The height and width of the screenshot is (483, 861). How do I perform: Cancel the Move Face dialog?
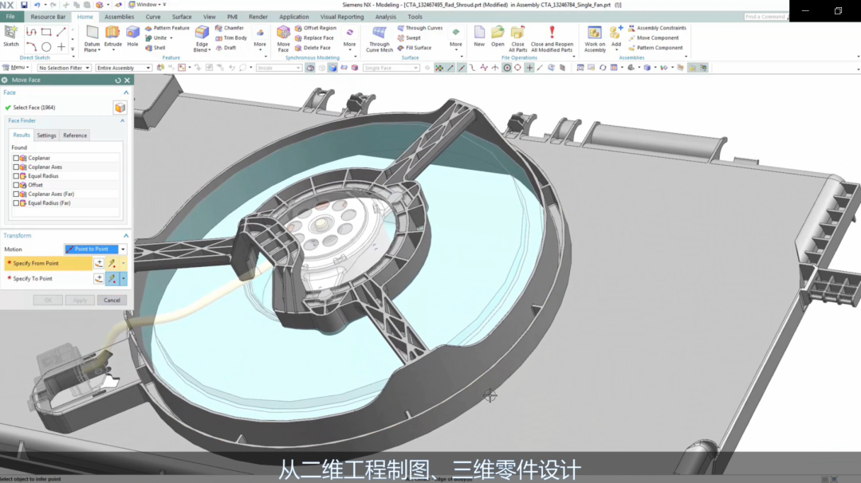(x=112, y=300)
